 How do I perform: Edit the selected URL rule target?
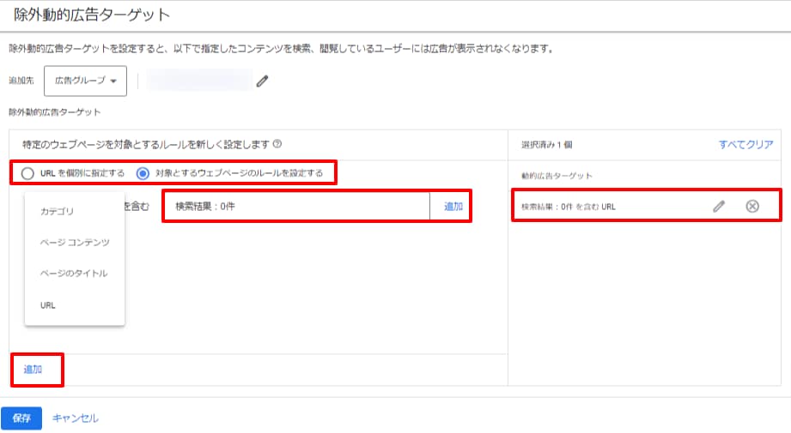click(x=719, y=206)
